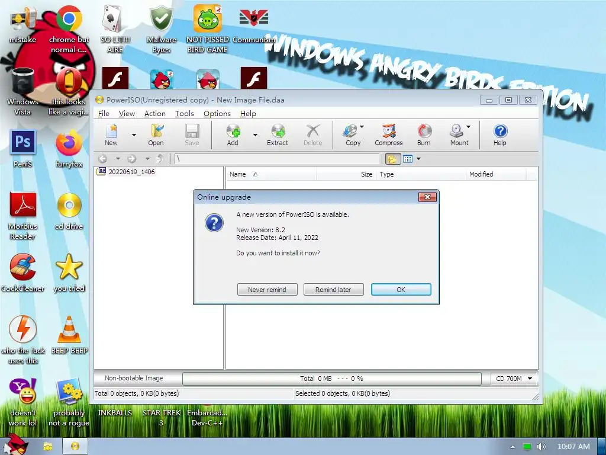
Task: Toggle the folder tree pane icon
Action: pyautogui.click(x=392, y=159)
